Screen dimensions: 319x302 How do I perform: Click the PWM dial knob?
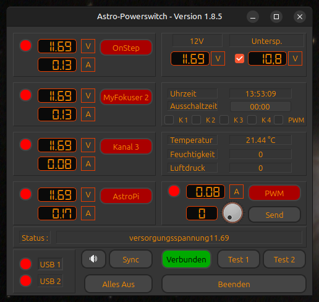232,213
